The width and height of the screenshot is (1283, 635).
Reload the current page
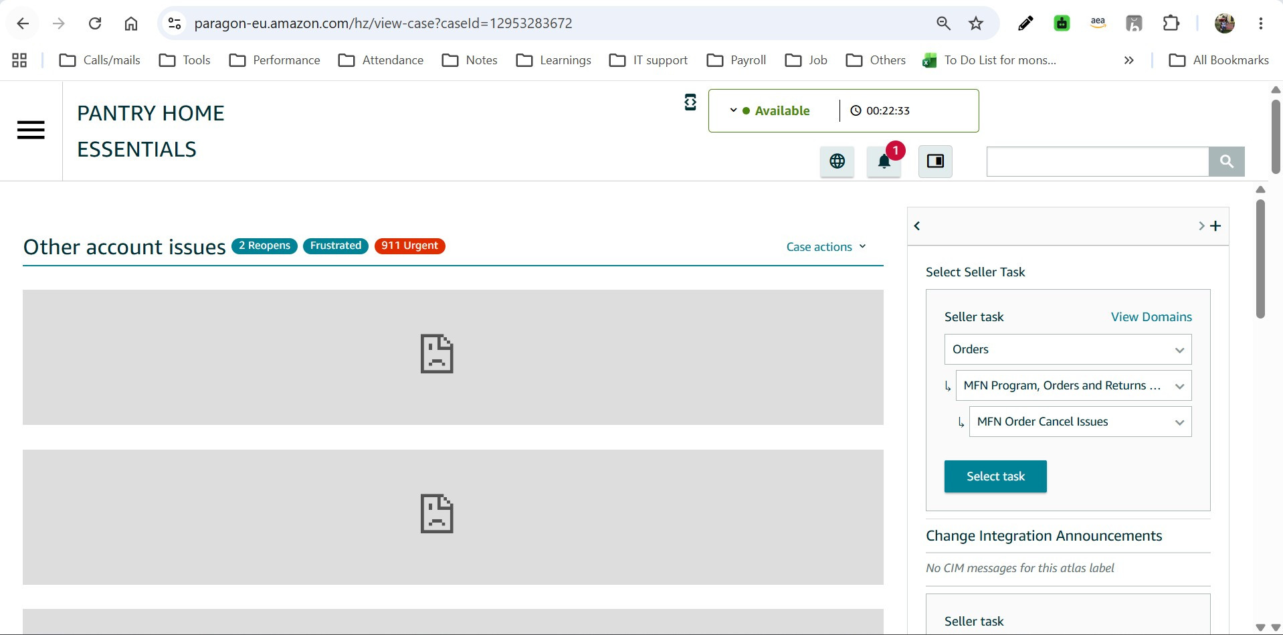tap(95, 23)
